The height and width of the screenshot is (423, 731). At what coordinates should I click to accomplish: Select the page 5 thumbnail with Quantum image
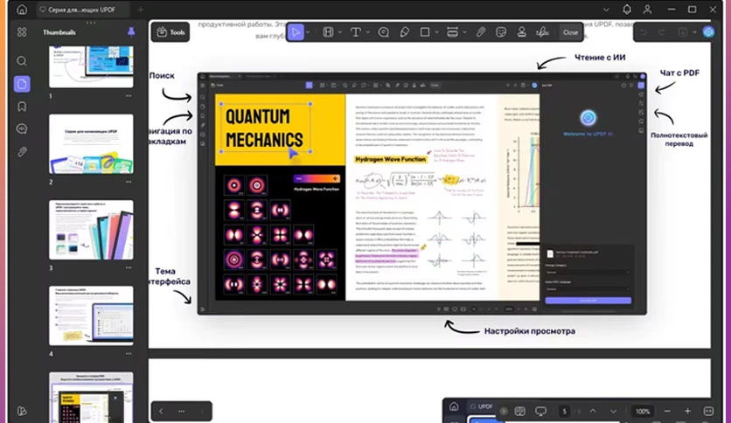tap(91, 398)
